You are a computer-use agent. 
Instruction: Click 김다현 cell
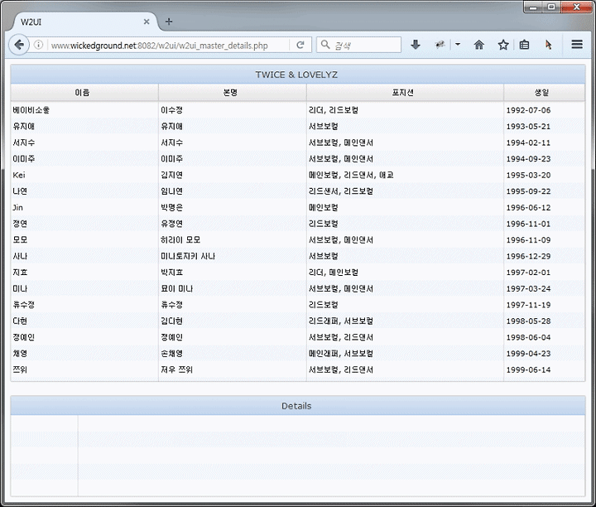pyautogui.click(x=233, y=321)
